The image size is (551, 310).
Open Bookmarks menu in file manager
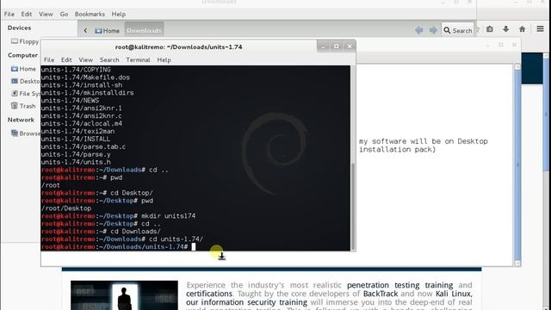coord(90,14)
